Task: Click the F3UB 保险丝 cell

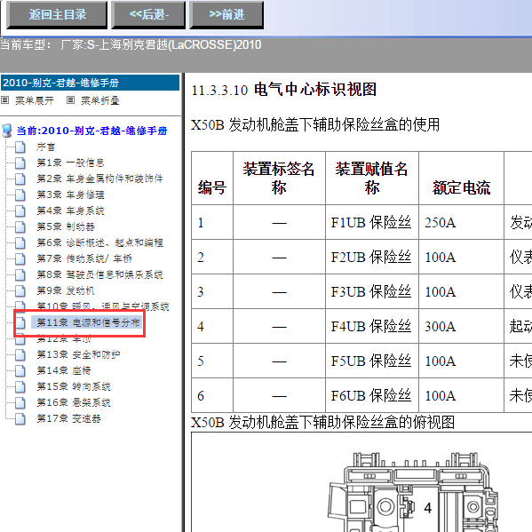Action: point(371,292)
